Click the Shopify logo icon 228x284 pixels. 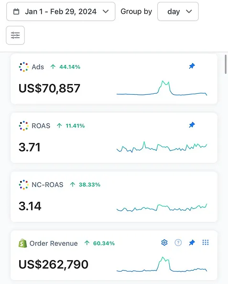(x=22, y=243)
